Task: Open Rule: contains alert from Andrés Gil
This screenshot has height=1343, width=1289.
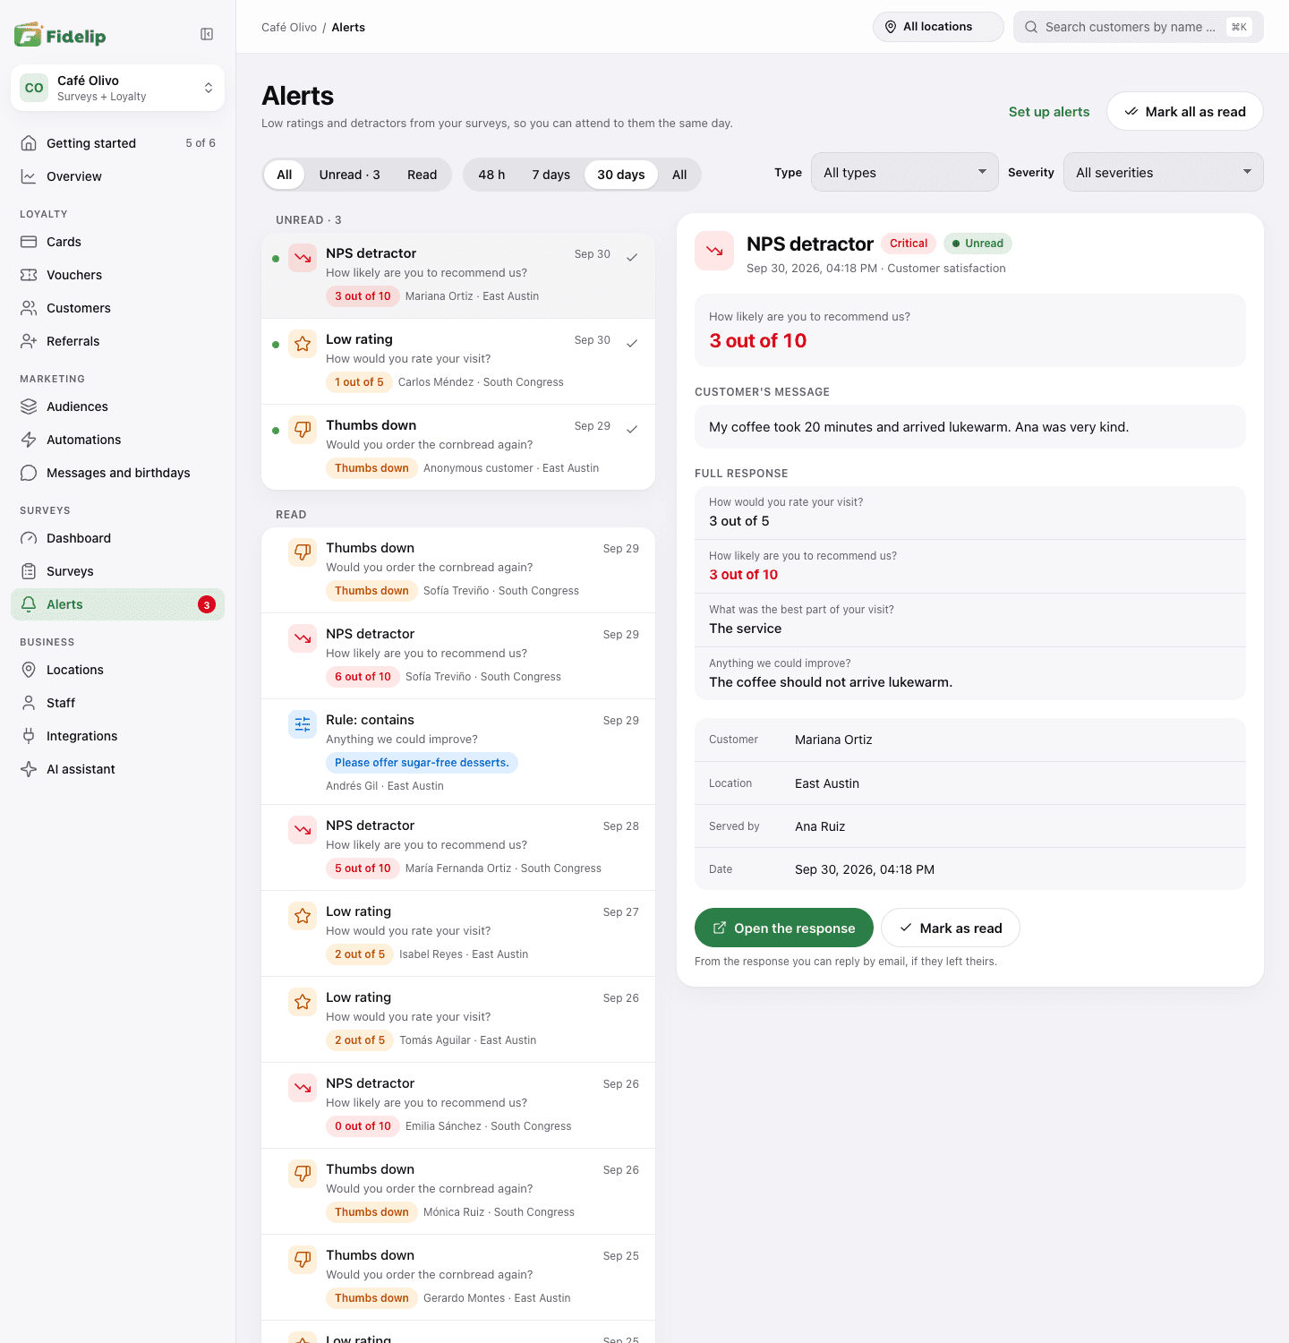Action: (458, 752)
